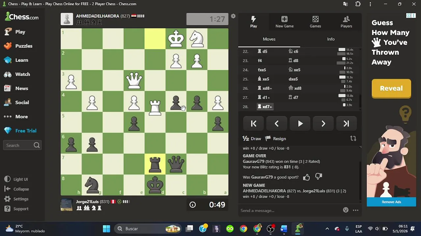Click the black rook on d7
The width and height of the screenshot is (421, 236).
point(155,164)
